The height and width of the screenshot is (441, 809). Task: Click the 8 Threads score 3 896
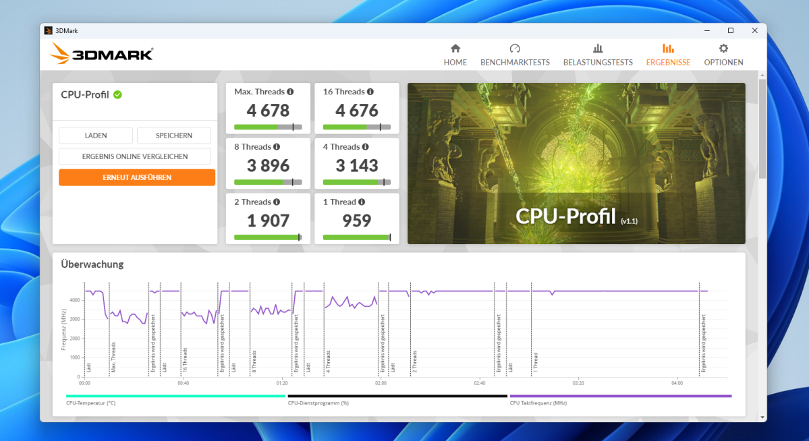coord(268,166)
